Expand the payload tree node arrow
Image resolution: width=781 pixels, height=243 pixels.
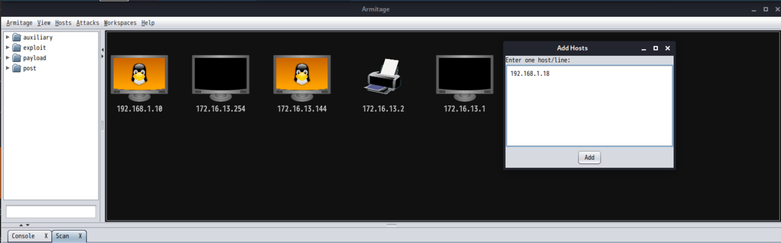tap(8, 58)
